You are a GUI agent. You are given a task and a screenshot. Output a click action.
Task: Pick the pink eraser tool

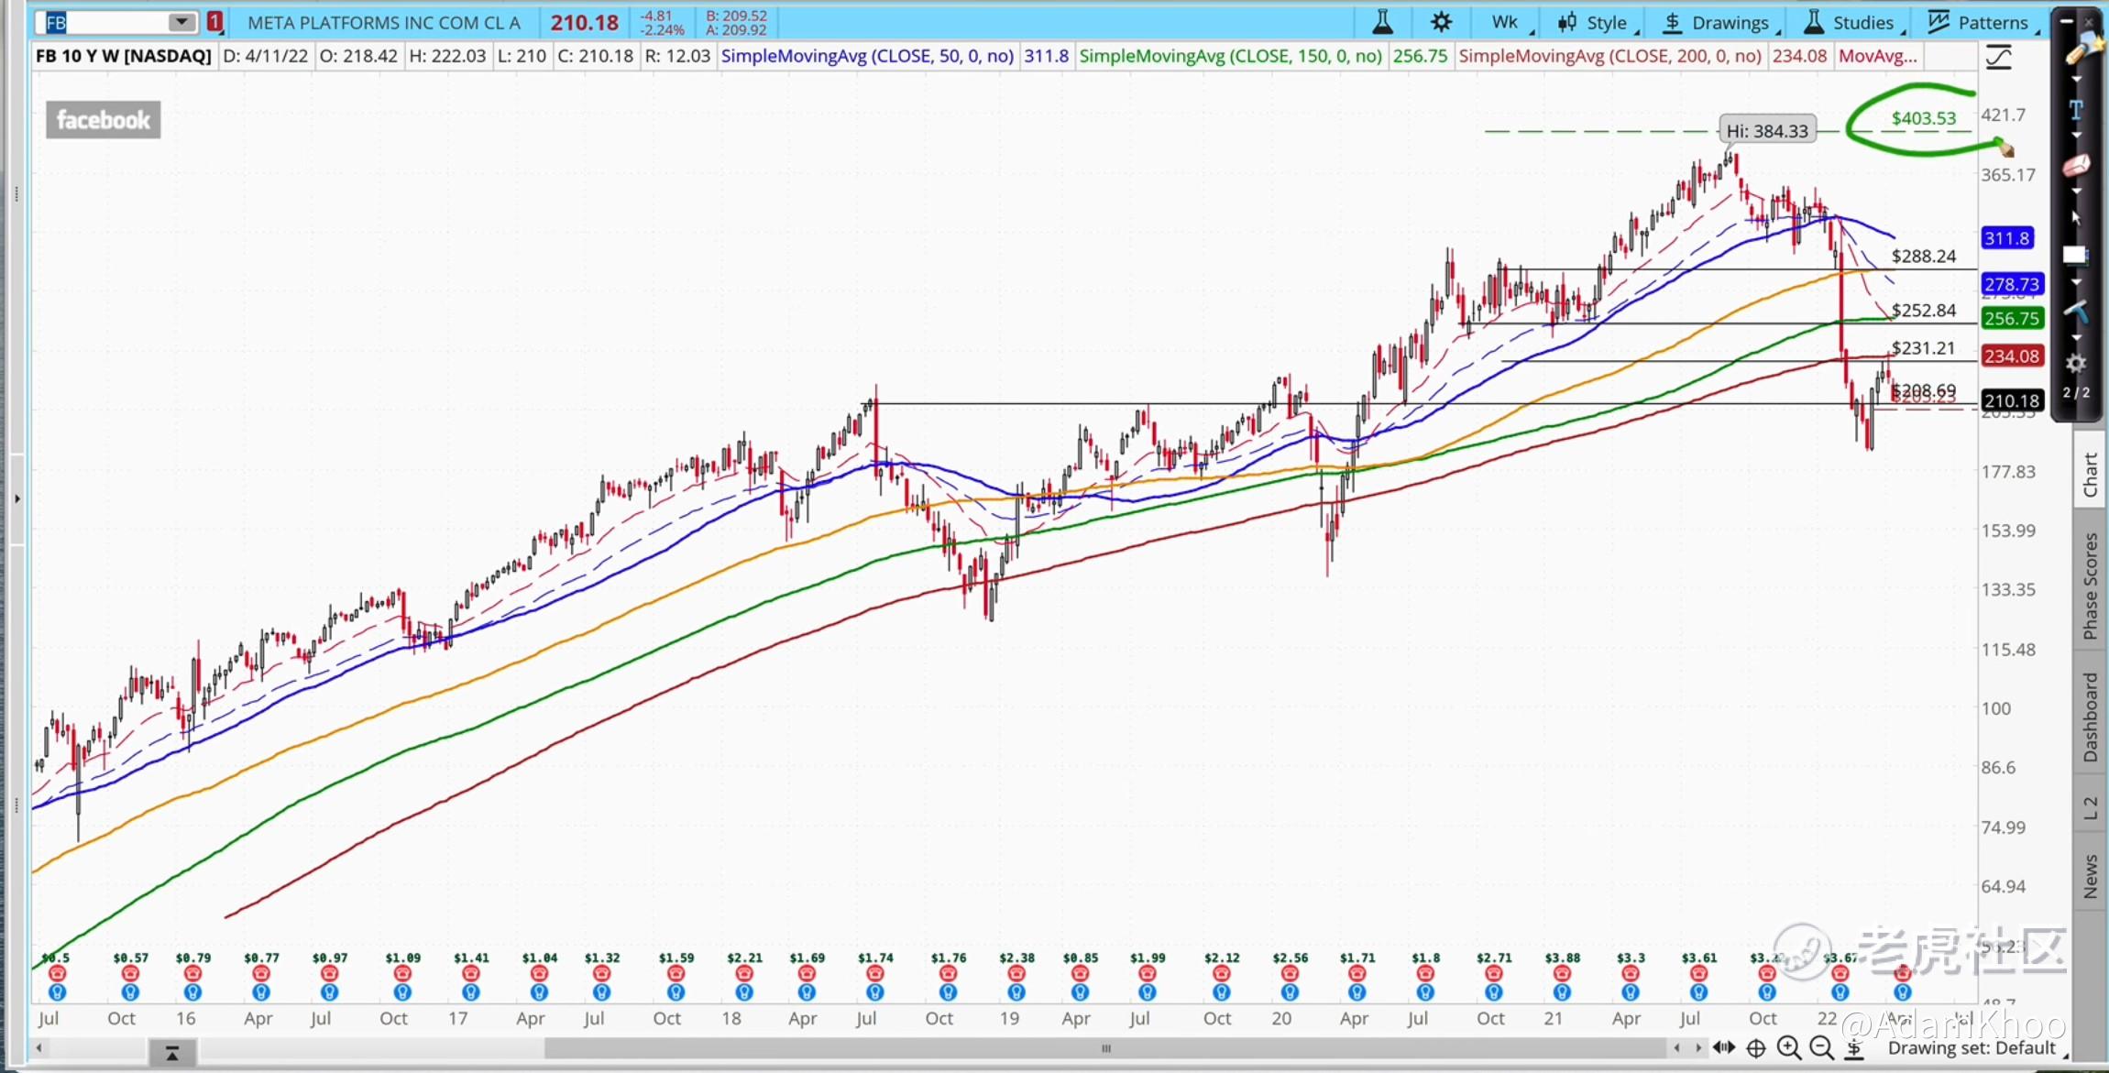pyautogui.click(x=2076, y=166)
